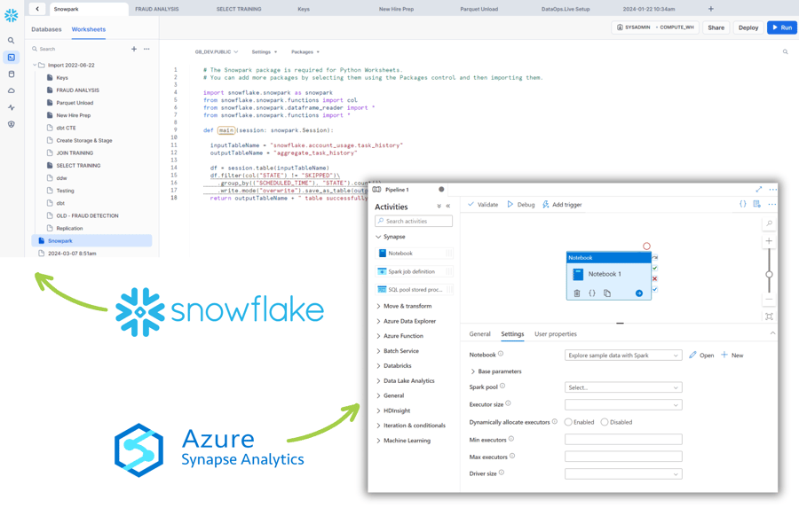Click the Min executors input field
This screenshot has width=799, height=508.
tap(623, 439)
